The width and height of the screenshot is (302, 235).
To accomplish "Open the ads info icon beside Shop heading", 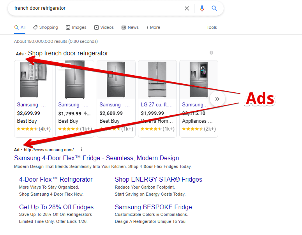I will click(211, 53).
